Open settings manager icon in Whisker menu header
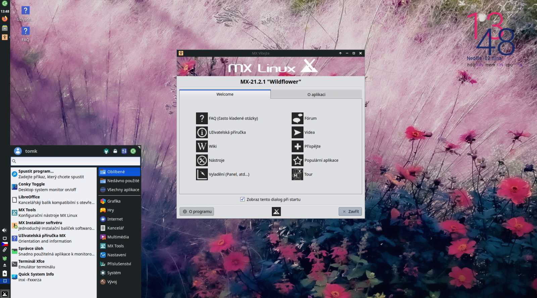This screenshot has width=537, height=298. (x=106, y=151)
